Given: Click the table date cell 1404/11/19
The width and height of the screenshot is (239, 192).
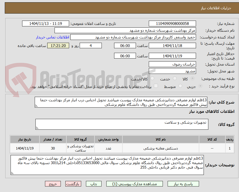Looking at the screenshot, I should (x=25, y=148).
